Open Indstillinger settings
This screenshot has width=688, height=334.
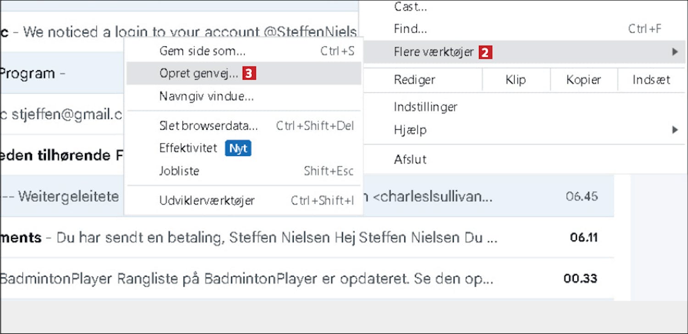[x=426, y=107]
